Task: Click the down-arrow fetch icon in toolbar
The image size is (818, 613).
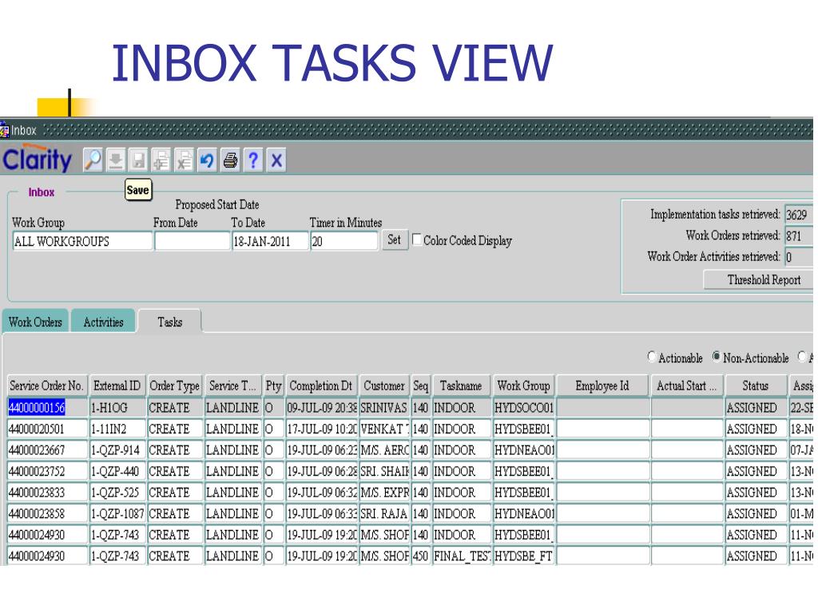Action: click(x=115, y=160)
